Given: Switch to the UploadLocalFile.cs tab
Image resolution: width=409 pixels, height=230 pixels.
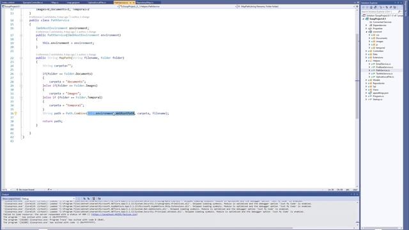Looking at the screenshot, I should tap(97, 3).
